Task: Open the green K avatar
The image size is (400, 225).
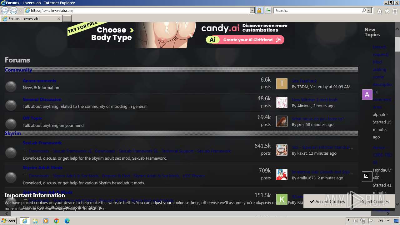Action: pyautogui.click(x=282, y=199)
